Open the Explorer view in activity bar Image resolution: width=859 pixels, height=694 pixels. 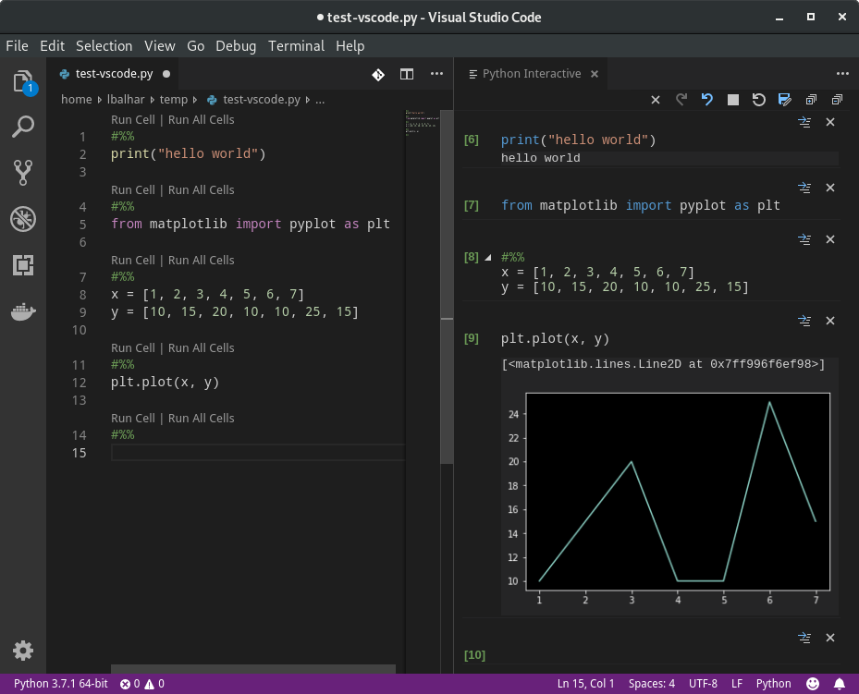pos(23,82)
